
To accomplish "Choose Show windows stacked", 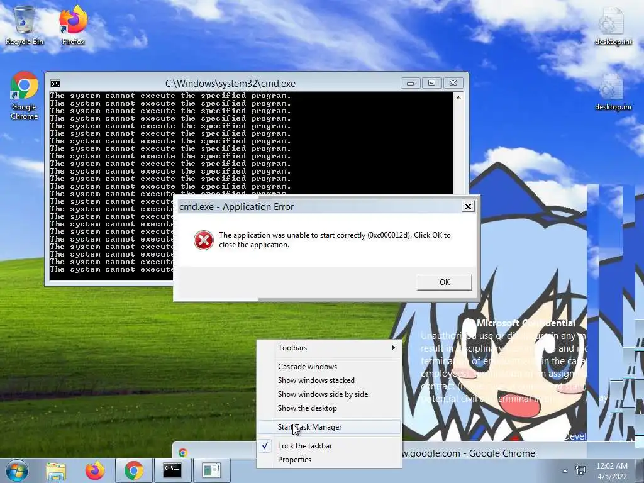I will [x=330, y=380].
